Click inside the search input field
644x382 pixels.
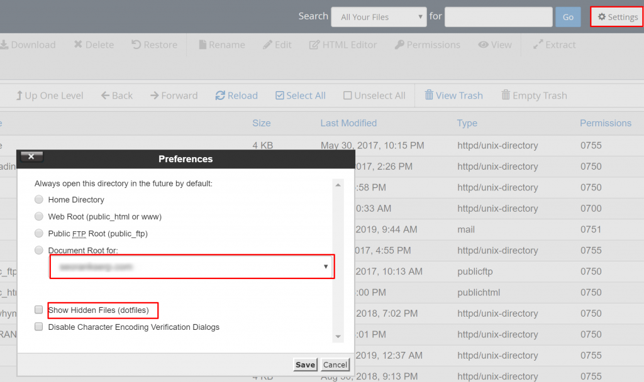(498, 17)
